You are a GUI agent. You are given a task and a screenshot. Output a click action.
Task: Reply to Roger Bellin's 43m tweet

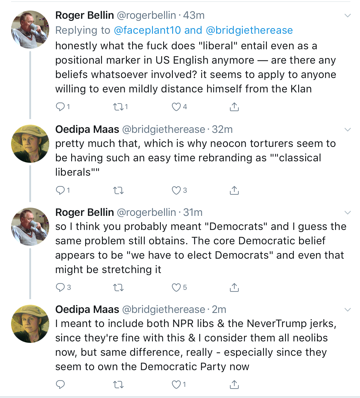60,107
